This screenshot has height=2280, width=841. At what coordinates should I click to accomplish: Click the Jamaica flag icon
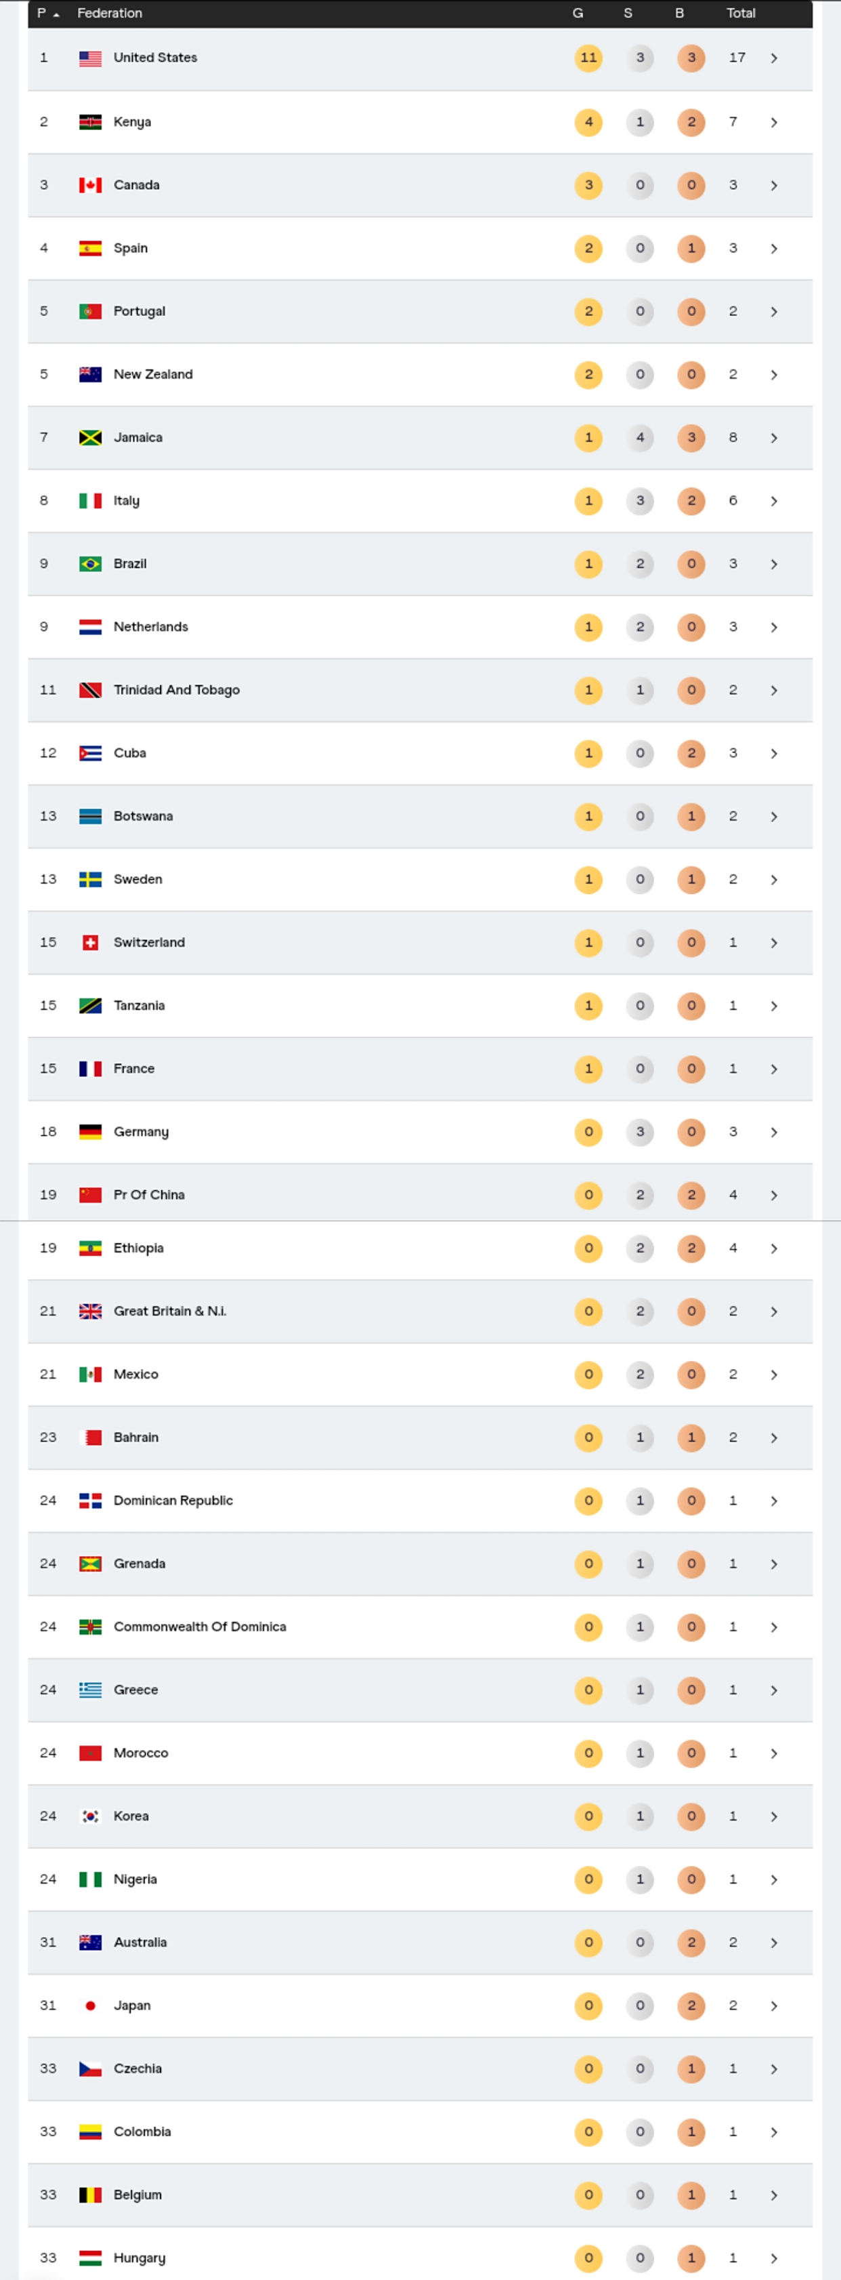pos(90,437)
